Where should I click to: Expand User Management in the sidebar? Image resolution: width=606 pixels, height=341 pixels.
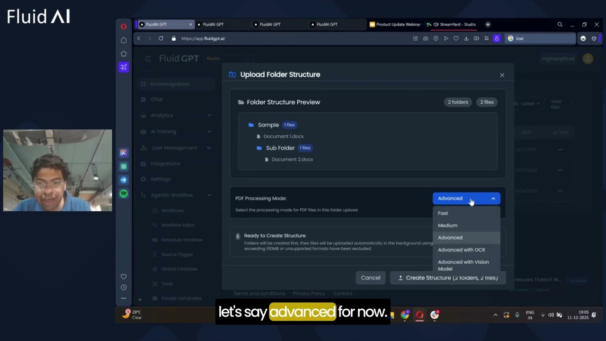click(x=176, y=148)
